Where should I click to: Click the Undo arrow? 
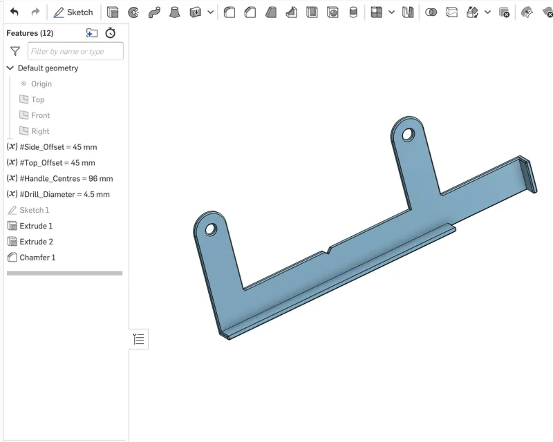click(15, 12)
